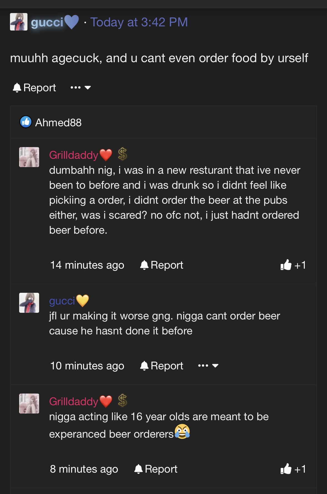
Task: Report Grilldaddy's 8 minutes ago comment
Action: point(156,469)
